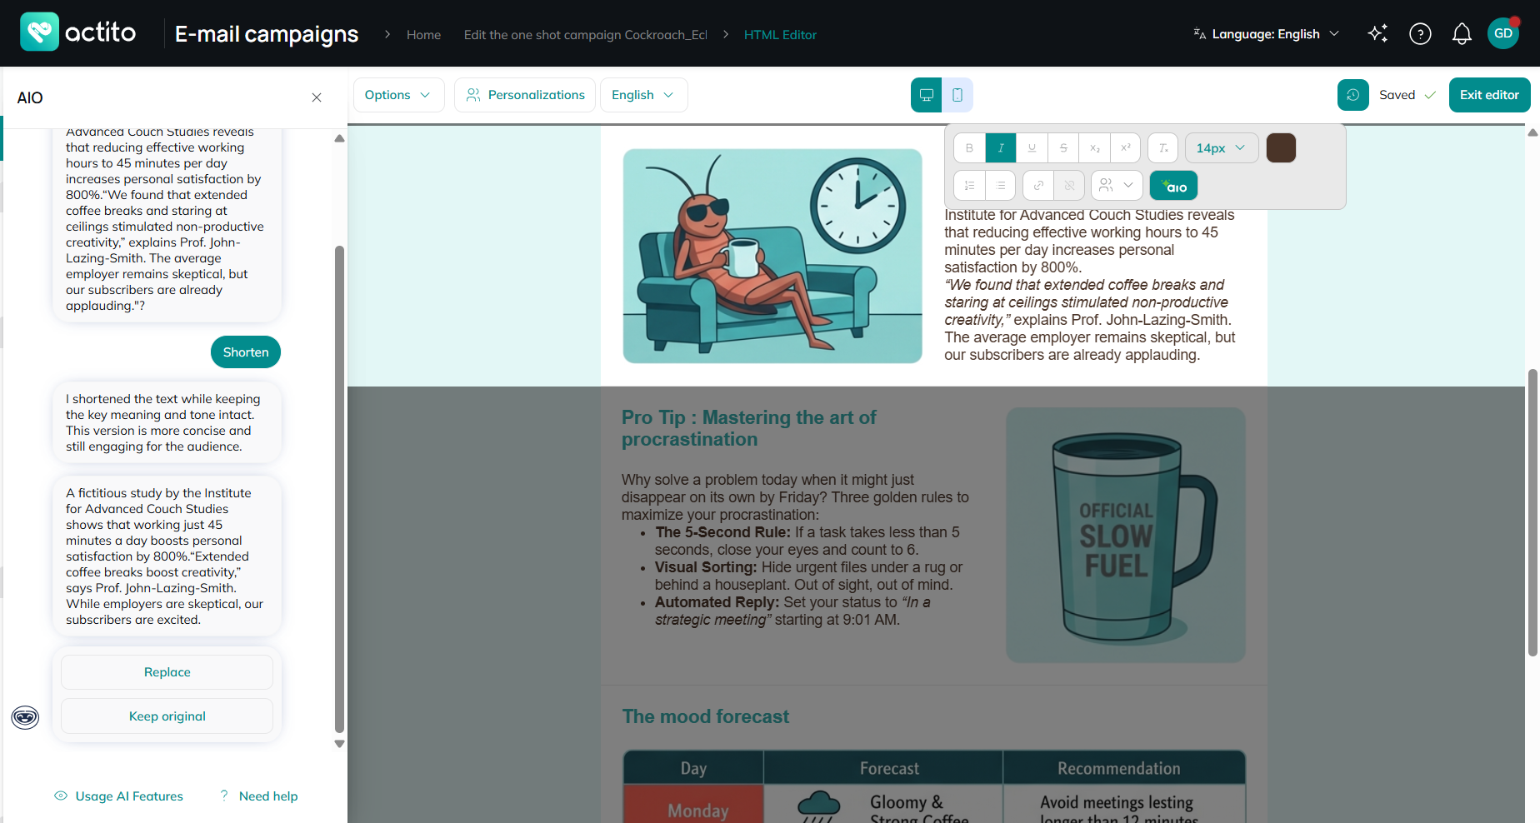Click the remove link icon
This screenshot has height=823, width=1540.
click(1069, 185)
